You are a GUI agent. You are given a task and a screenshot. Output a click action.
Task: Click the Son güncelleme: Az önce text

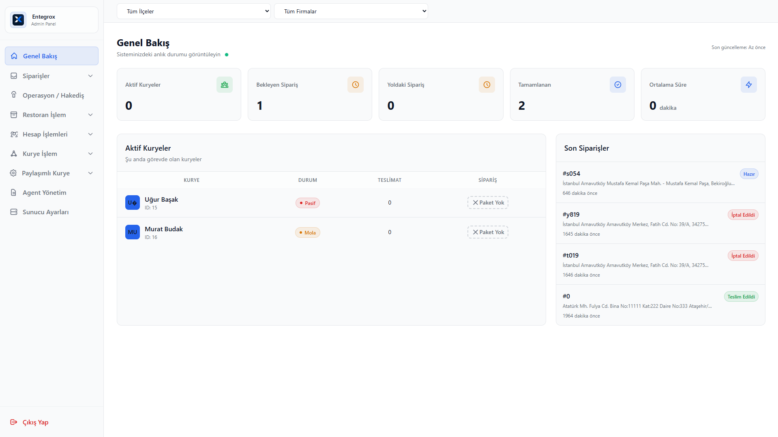738,47
